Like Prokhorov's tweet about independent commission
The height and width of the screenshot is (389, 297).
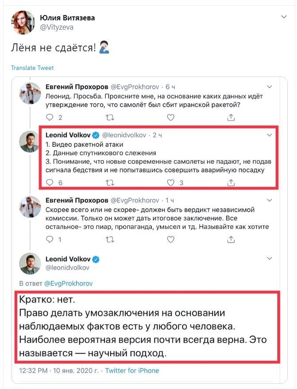click(x=170, y=239)
